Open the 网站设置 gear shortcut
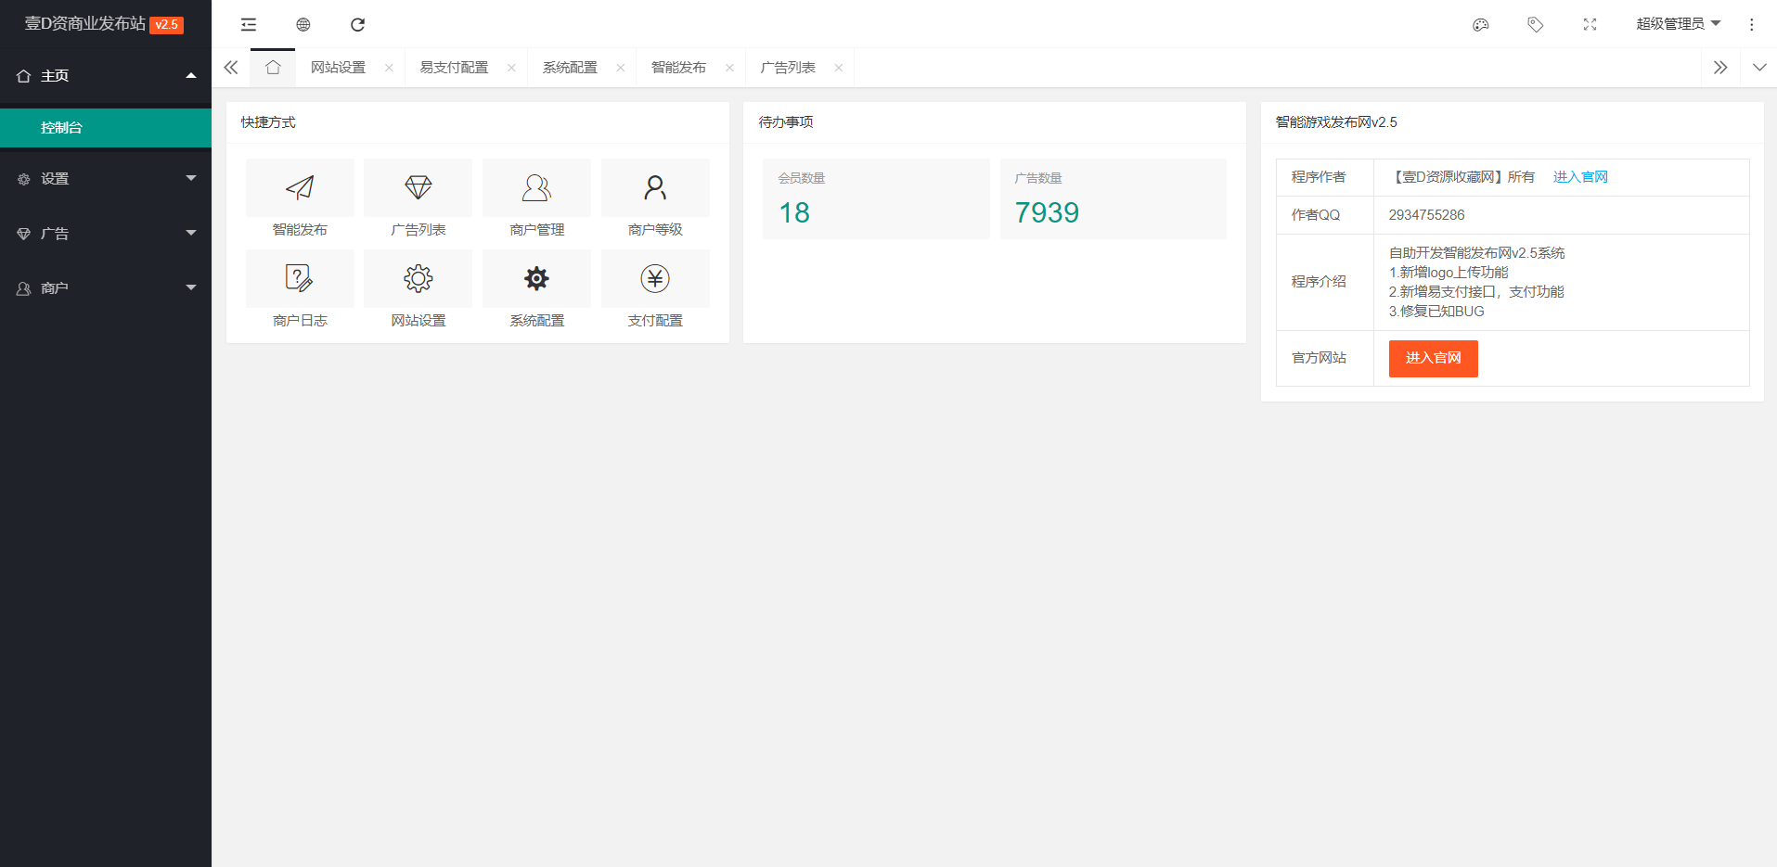The width and height of the screenshot is (1777, 867). (418, 278)
